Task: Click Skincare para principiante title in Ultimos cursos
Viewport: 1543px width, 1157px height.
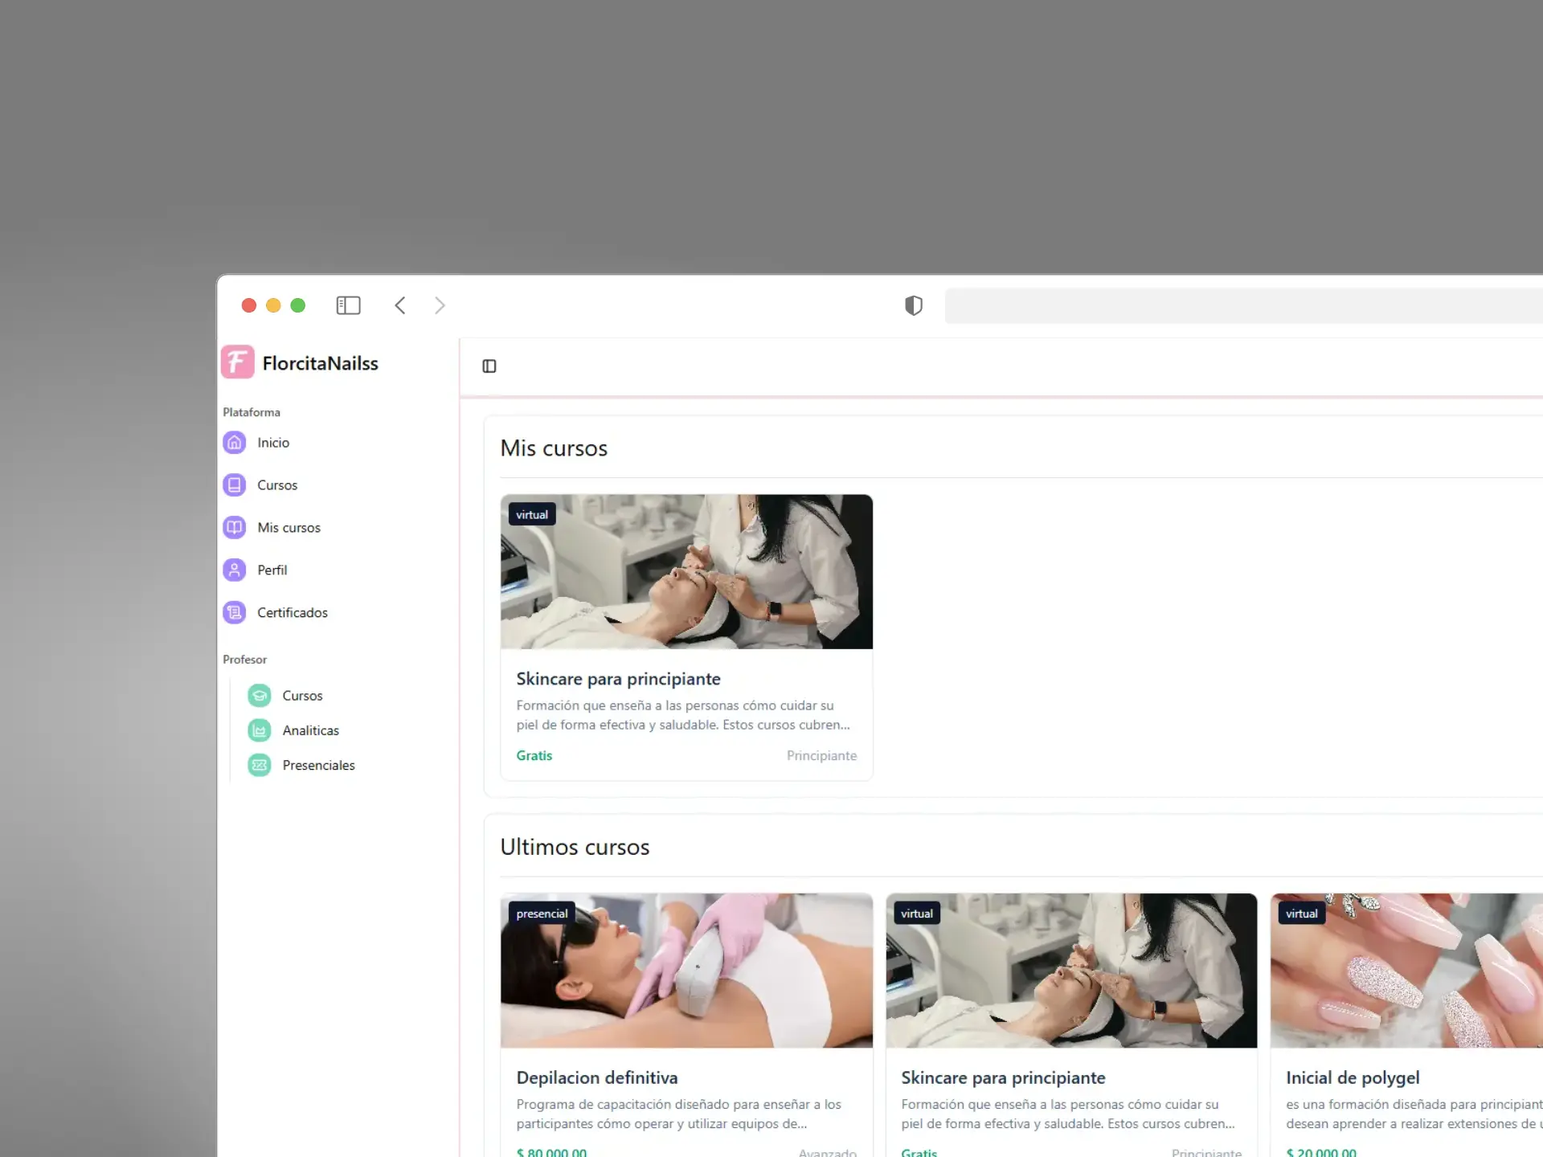Action: [1003, 1077]
